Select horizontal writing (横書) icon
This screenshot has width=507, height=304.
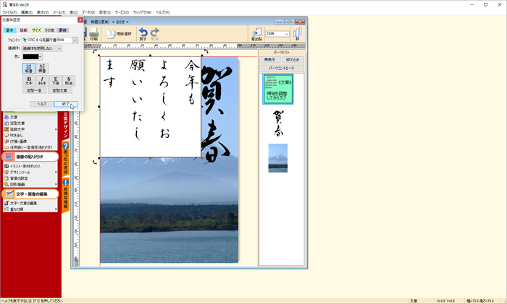[x=43, y=68]
